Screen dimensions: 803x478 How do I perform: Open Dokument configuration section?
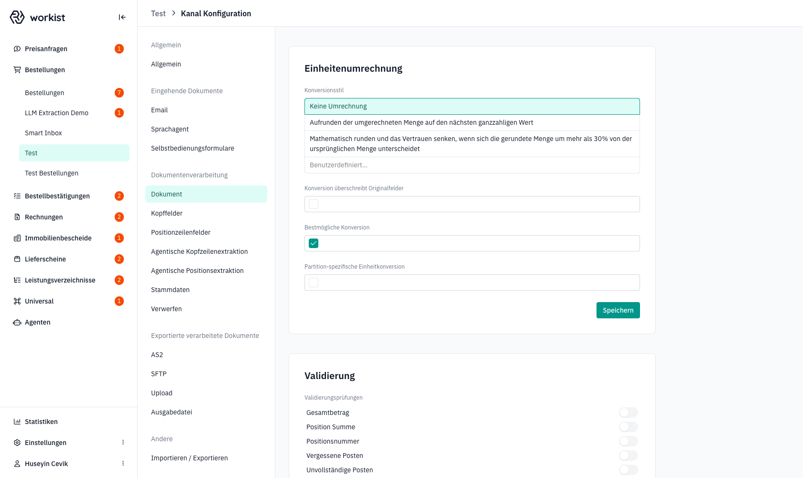pos(206,194)
